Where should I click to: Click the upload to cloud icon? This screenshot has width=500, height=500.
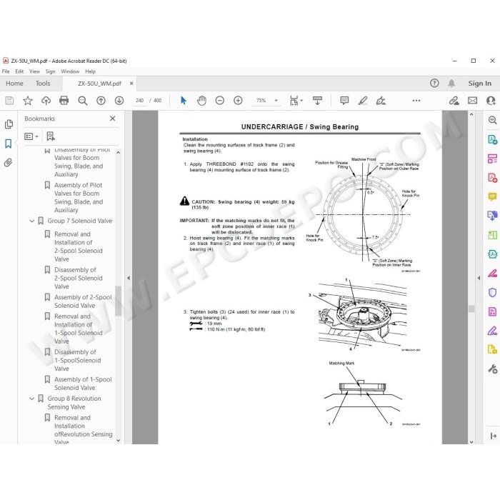point(46,101)
